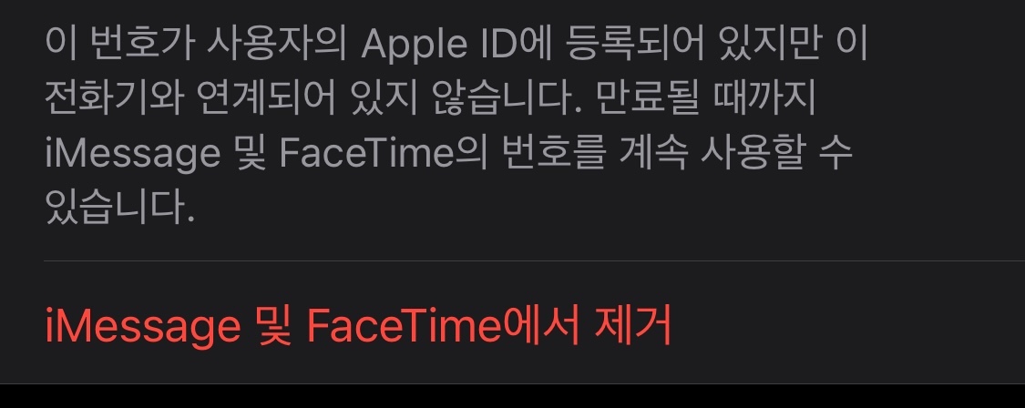The width and height of the screenshot is (1025, 408).
Task: Click the empty area right of the red remove text
Action: [x=848, y=326]
